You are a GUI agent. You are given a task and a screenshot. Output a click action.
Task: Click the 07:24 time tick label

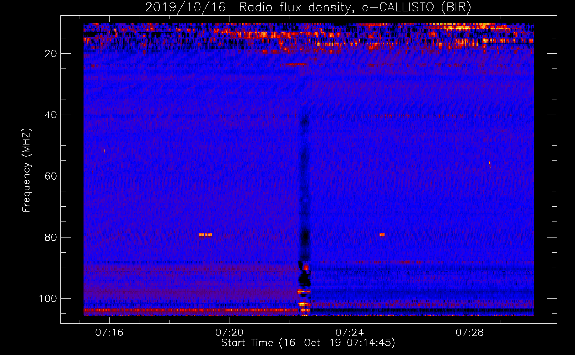(350, 332)
